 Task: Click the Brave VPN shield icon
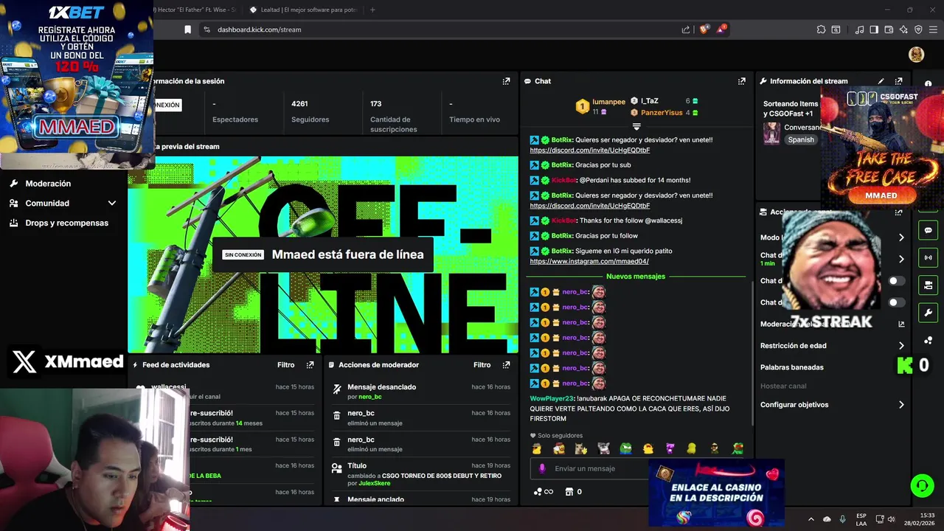tap(918, 29)
